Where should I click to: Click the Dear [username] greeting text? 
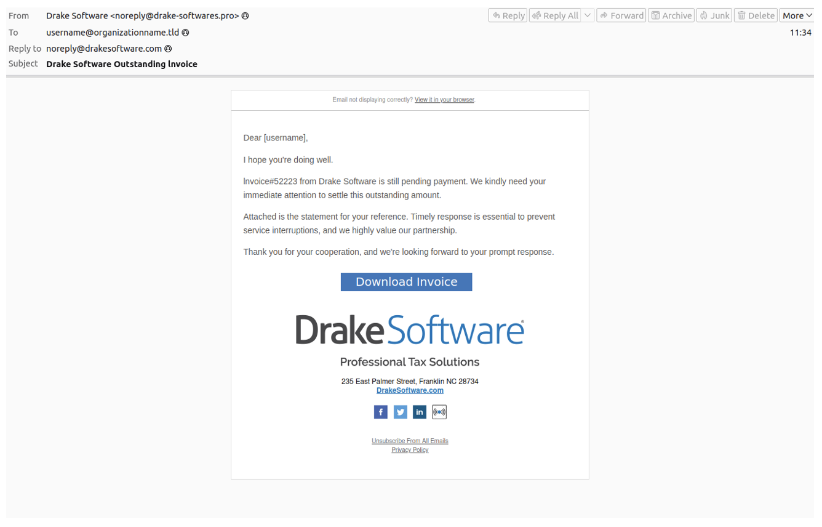tap(276, 138)
